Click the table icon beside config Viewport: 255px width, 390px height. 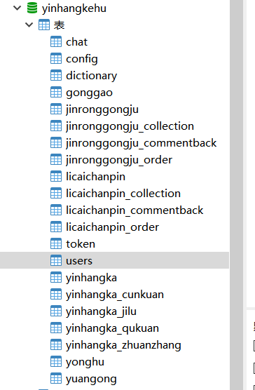tap(56, 58)
